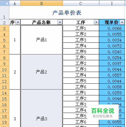The image size is (126, 127).
Task: Click the Select All corner button
Action: [x=5, y=3]
